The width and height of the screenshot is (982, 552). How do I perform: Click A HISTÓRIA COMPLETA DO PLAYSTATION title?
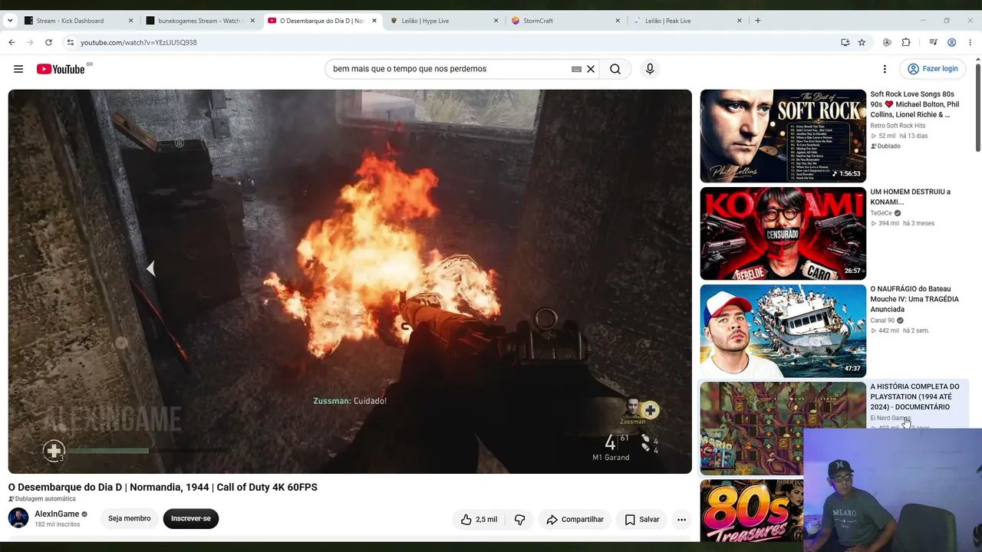(x=914, y=396)
